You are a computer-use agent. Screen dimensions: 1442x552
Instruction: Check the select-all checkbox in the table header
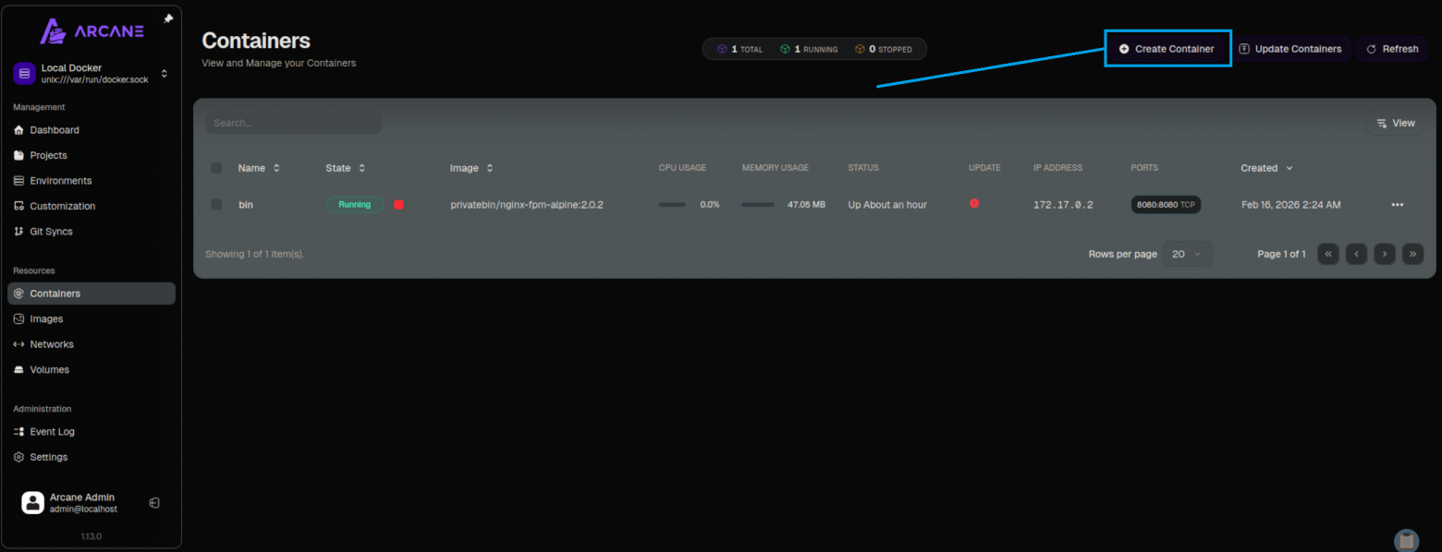[215, 168]
